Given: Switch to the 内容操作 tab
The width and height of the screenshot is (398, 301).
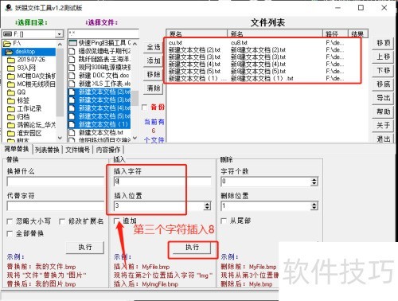Looking at the screenshot, I should coord(108,150).
